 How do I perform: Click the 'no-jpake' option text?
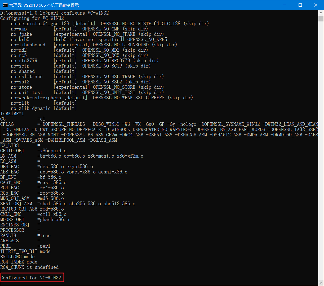pos(21,34)
